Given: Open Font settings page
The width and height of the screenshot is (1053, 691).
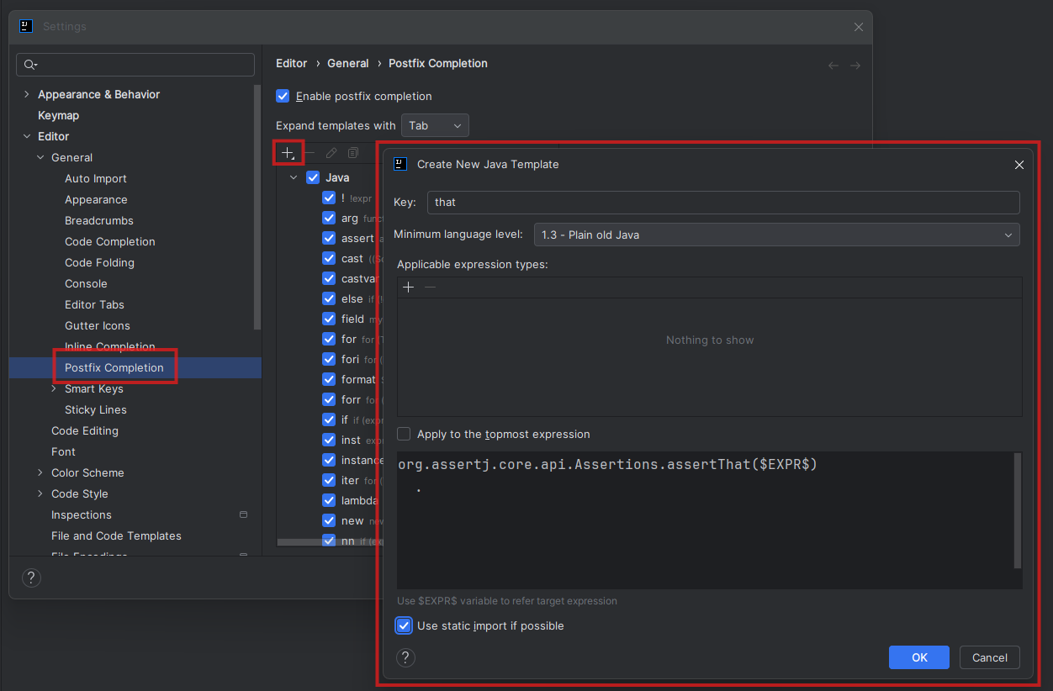Looking at the screenshot, I should click(63, 451).
